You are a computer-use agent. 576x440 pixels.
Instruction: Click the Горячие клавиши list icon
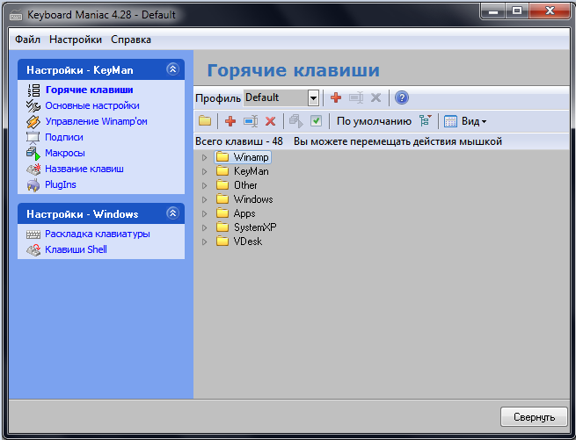point(33,90)
